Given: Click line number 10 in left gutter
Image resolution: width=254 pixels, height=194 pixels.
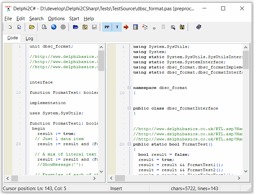Looking at the screenshot, I should tap(18, 93).
